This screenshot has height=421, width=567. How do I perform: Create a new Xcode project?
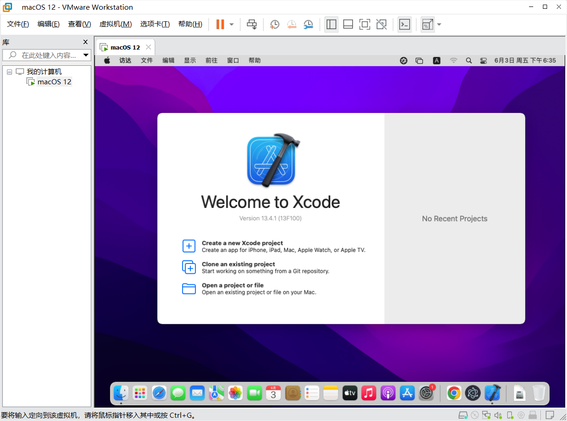click(x=274, y=246)
